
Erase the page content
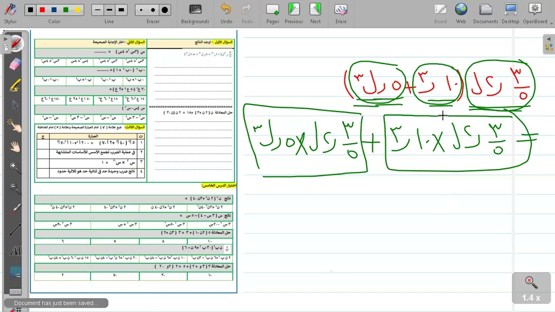click(x=341, y=13)
